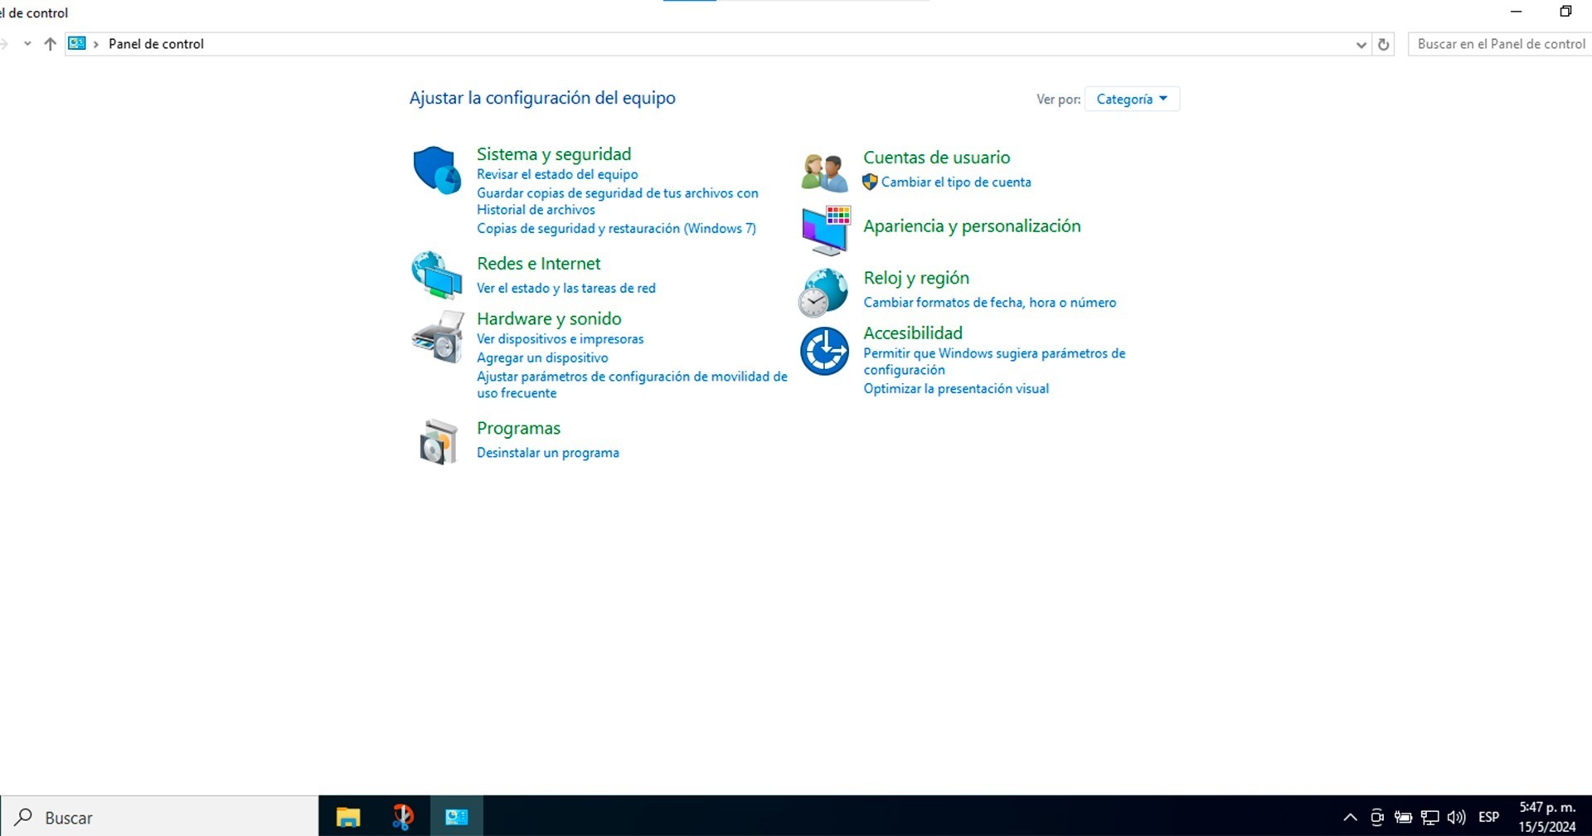Open Cambiar el tipo de cuenta

point(955,182)
